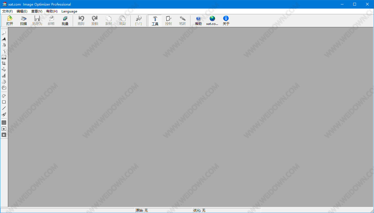Visit xat.co... website globe icon

tap(212, 21)
